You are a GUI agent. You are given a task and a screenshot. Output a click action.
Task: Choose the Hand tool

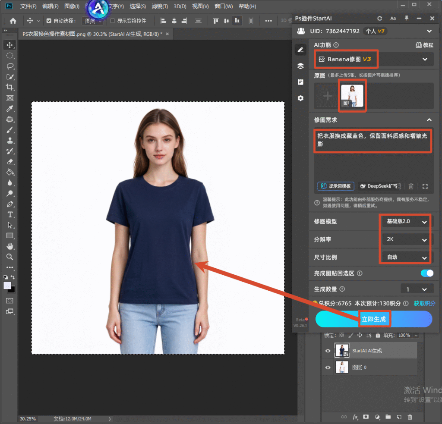click(10, 246)
